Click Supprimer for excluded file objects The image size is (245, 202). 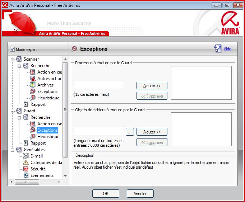tap(152, 142)
